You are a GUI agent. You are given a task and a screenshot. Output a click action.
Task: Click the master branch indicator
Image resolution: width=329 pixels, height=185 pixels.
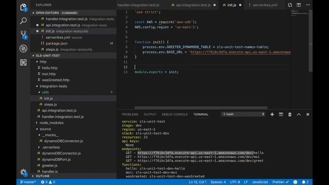tap(28, 182)
